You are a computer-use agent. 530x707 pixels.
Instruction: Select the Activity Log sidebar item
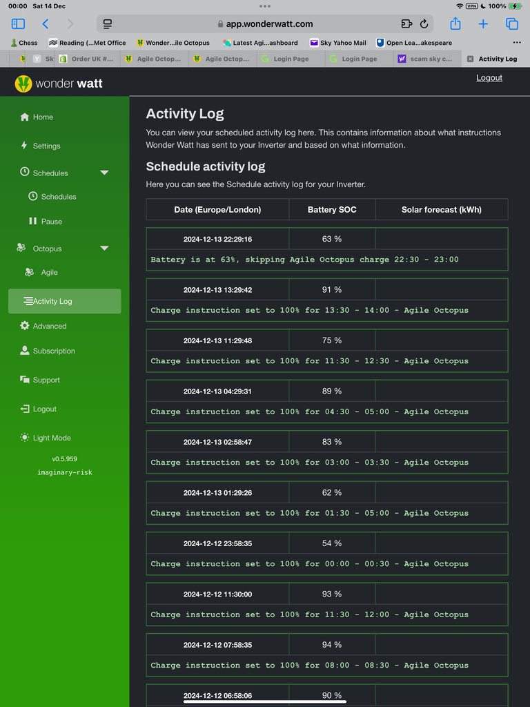[x=64, y=301]
